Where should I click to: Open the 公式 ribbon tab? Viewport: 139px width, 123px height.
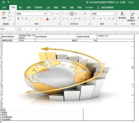tap(48, 7)
